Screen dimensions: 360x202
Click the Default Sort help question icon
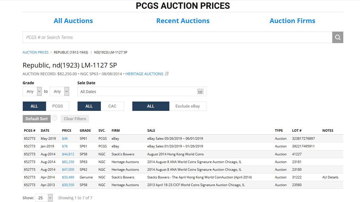tap(55, 118)
